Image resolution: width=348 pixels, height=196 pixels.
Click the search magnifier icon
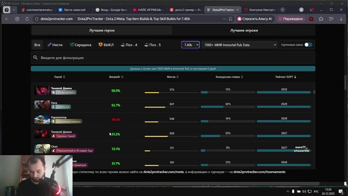[35, 58]
